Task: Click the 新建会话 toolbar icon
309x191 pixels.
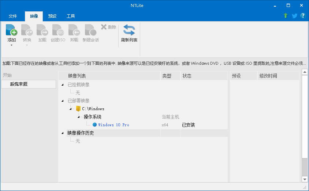Action: click(91, 30)
